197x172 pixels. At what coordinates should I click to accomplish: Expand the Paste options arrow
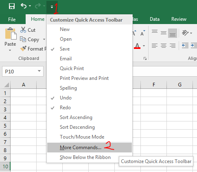[10, 50]
